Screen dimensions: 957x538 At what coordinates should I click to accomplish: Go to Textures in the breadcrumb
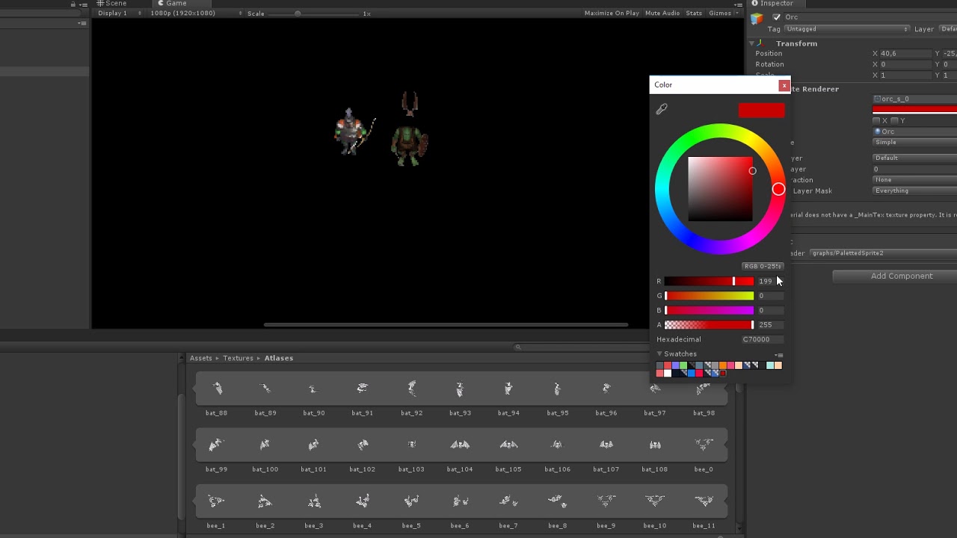click(238, 359)
